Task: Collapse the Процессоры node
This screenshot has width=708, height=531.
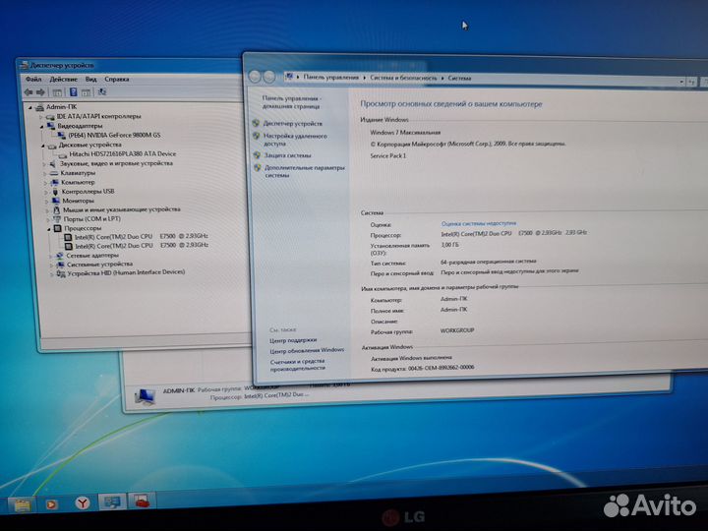Action: 49,229
